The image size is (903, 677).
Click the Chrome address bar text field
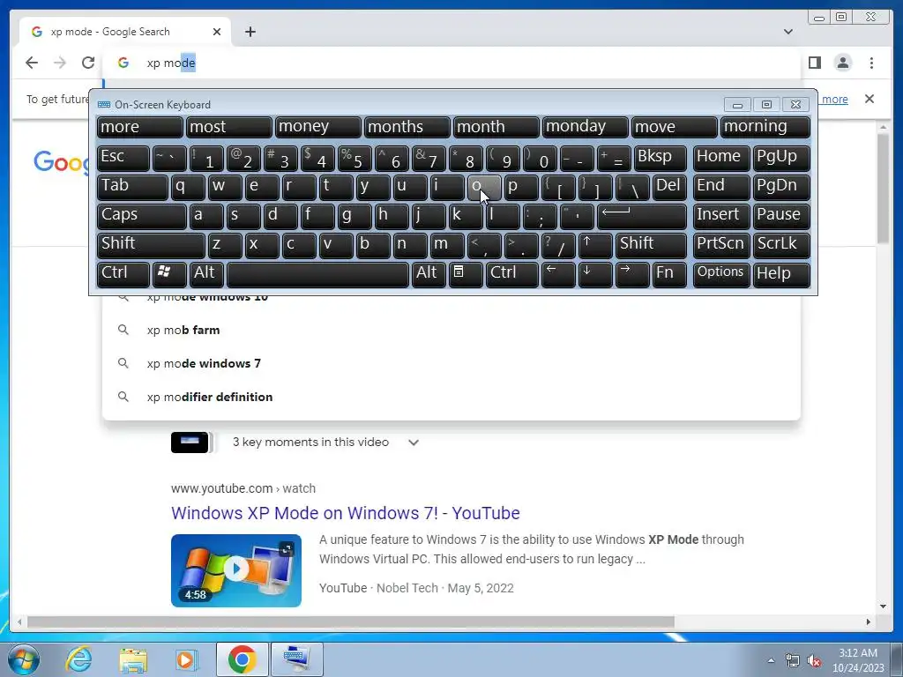pyautogui.click(x=451, y=63)
